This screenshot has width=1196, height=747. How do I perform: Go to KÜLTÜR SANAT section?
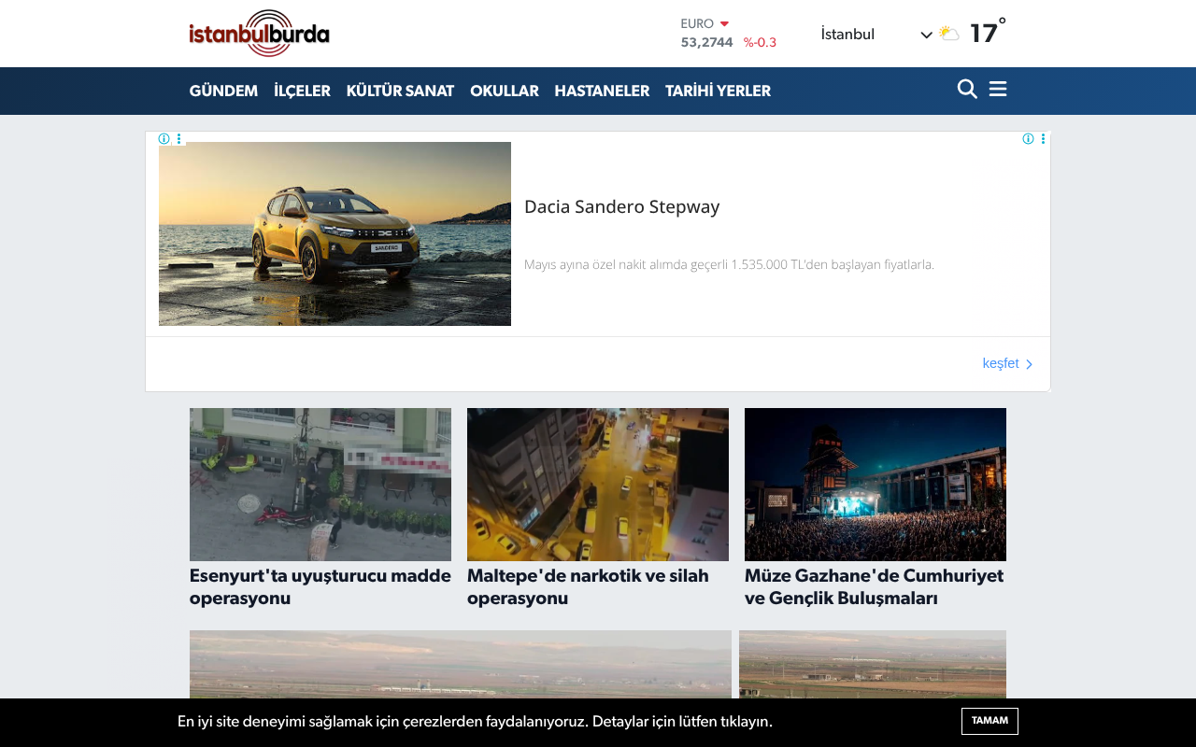pos(400,91)
